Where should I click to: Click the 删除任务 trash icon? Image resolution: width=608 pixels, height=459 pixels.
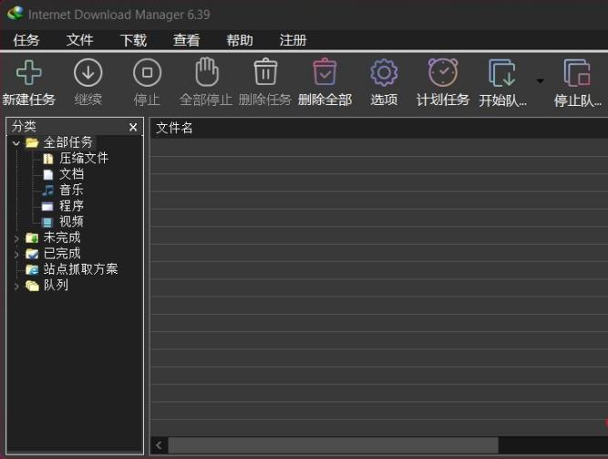tap(265, 72)
